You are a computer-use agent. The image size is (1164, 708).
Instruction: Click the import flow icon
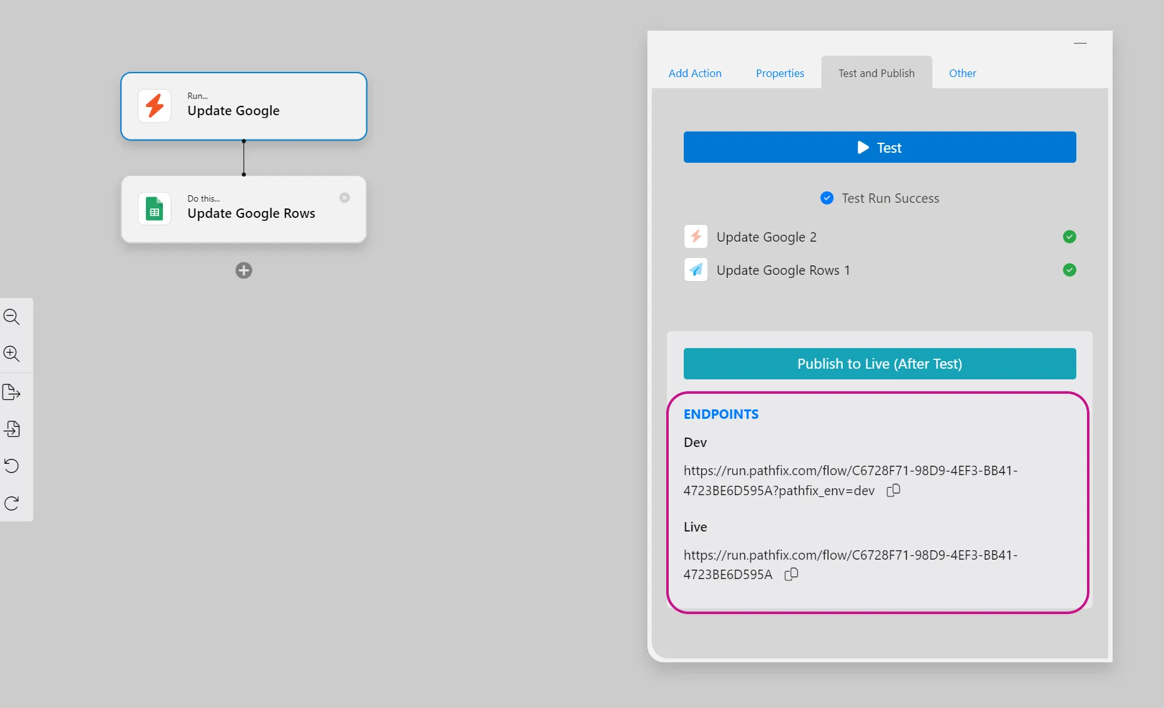(x=11, y=429)
